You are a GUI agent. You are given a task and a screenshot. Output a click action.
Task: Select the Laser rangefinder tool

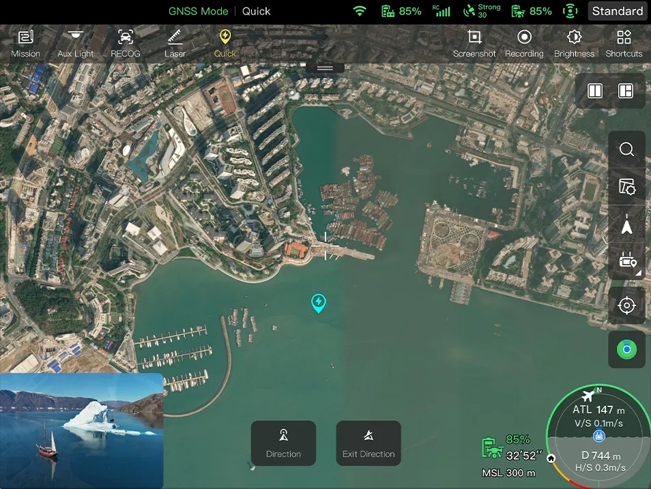tap(175, 44)
